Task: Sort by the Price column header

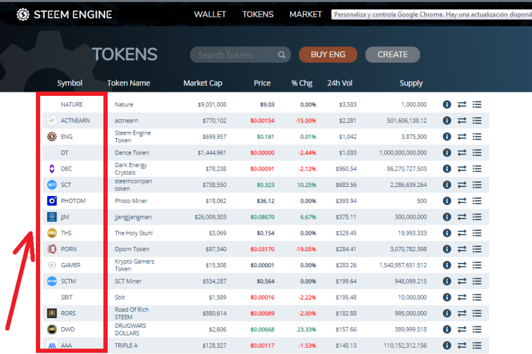Action: 263,83
